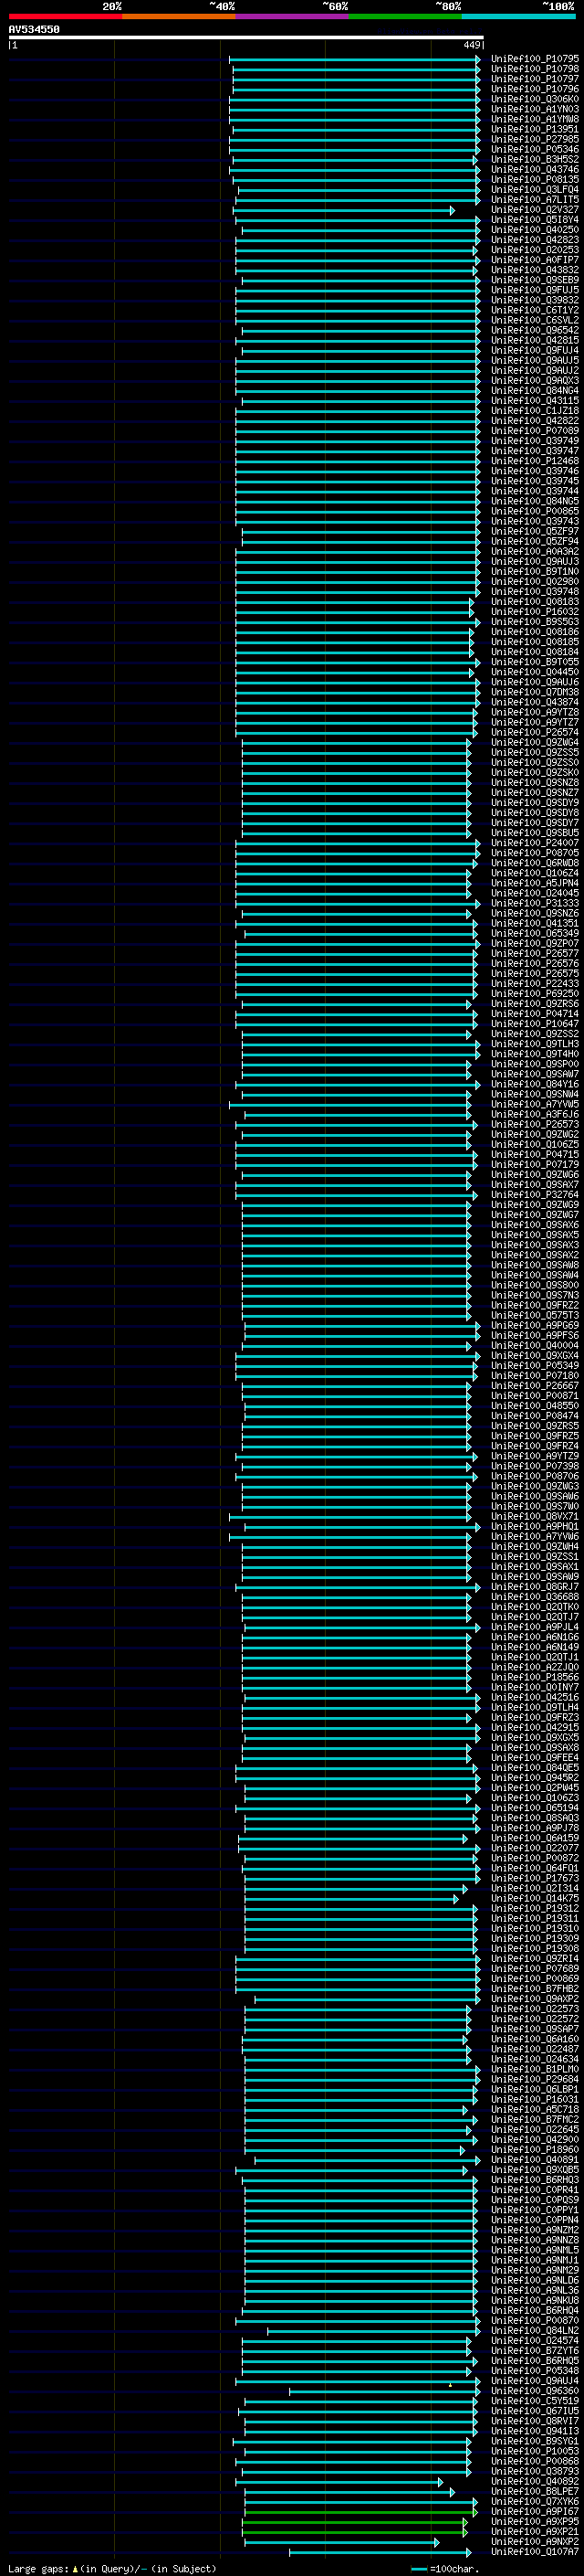Viewport: 584px width, 2576px height.
Task: Select the UniRef100_A9NXP2 label
Action: click(535, 2542)
